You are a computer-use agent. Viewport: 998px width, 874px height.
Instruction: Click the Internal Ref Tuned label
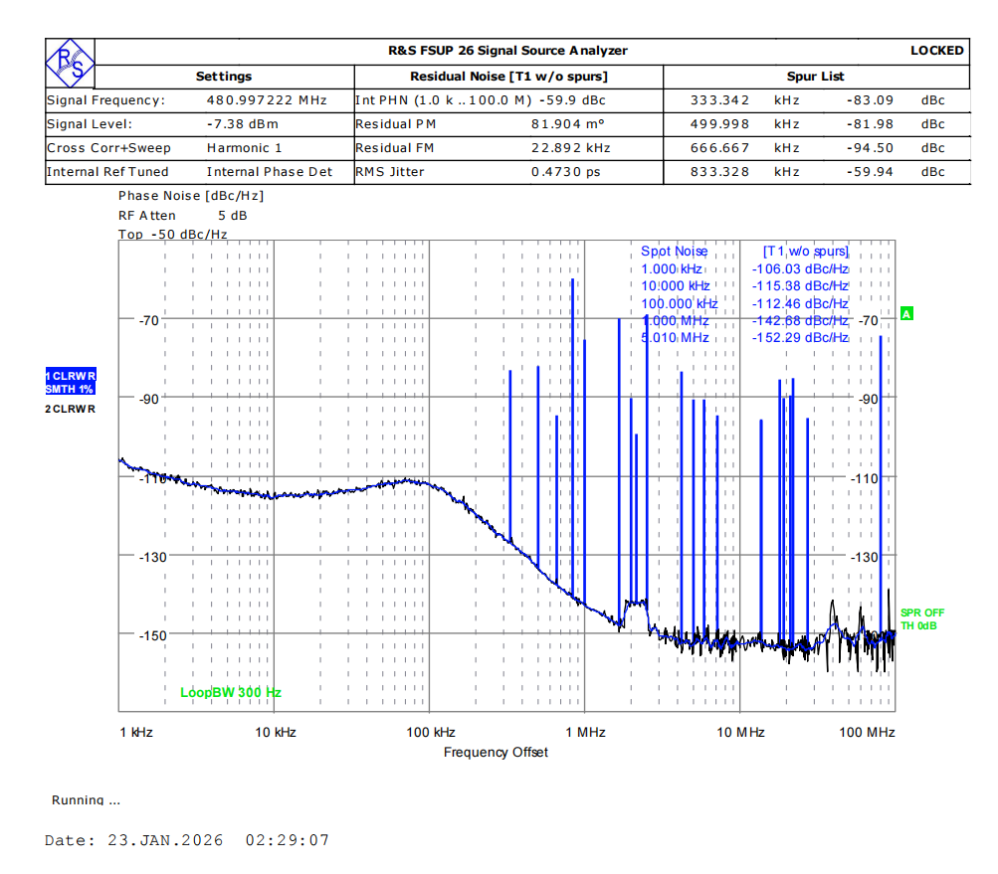pos(107,172)
